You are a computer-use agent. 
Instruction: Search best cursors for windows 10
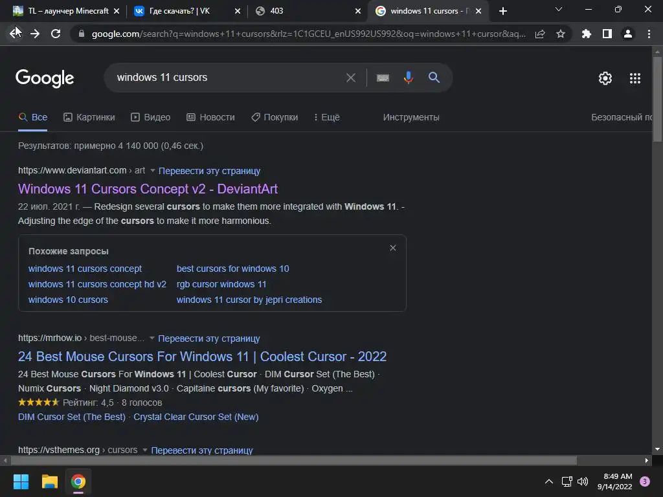pos(233,269)
